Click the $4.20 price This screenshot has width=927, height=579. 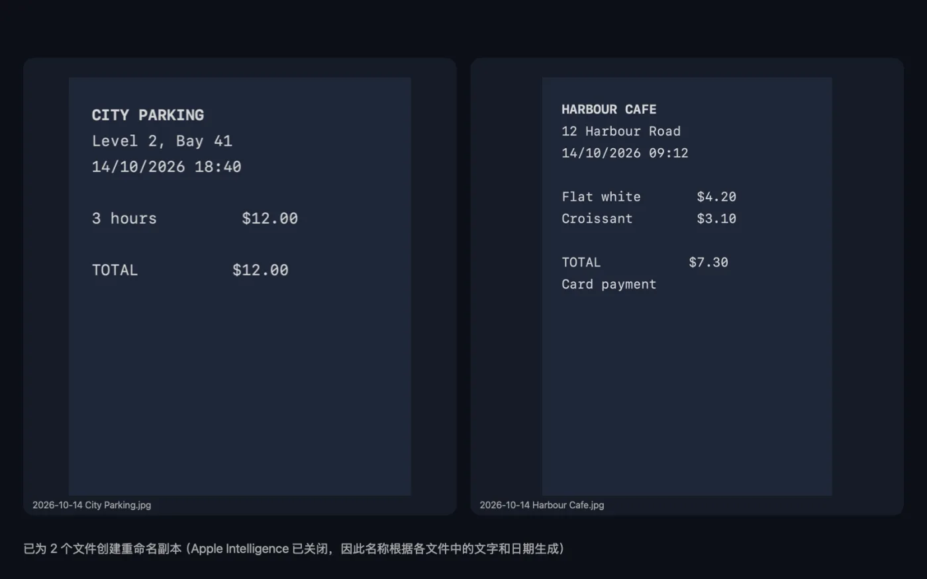pyautogui.click(x=716, y=197)
